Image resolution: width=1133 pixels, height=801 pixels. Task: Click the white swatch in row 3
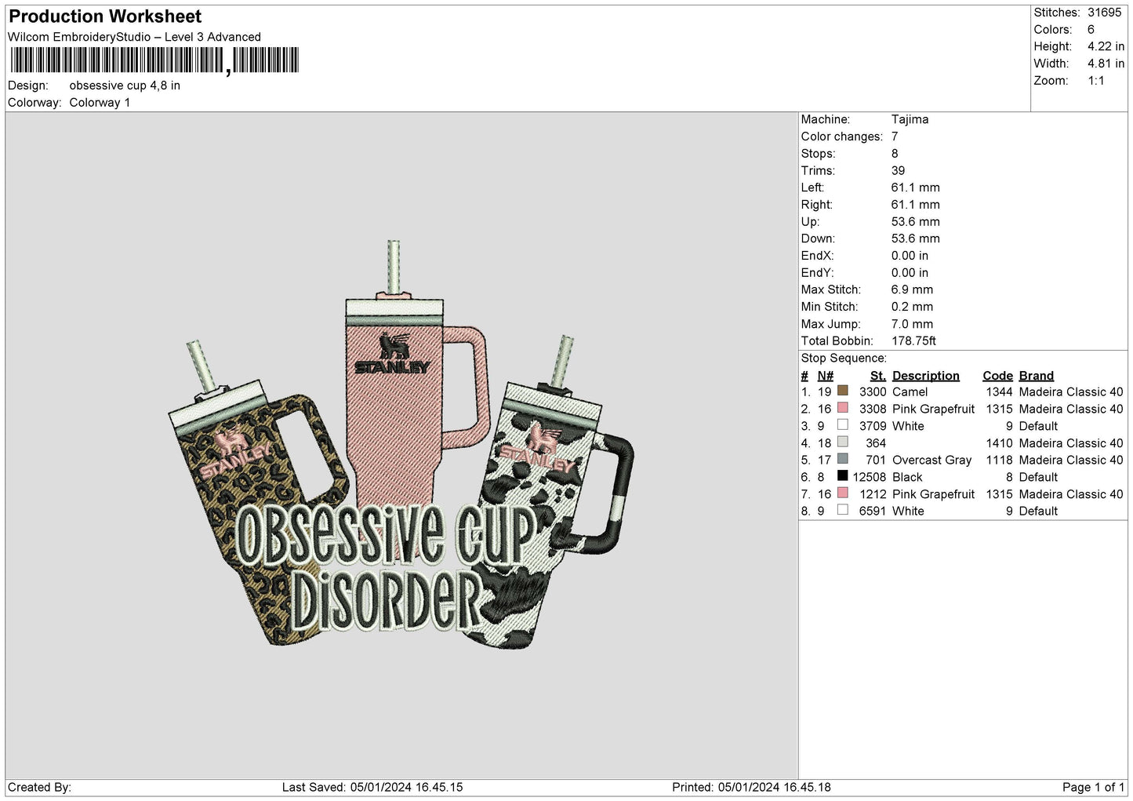[843, 425]
